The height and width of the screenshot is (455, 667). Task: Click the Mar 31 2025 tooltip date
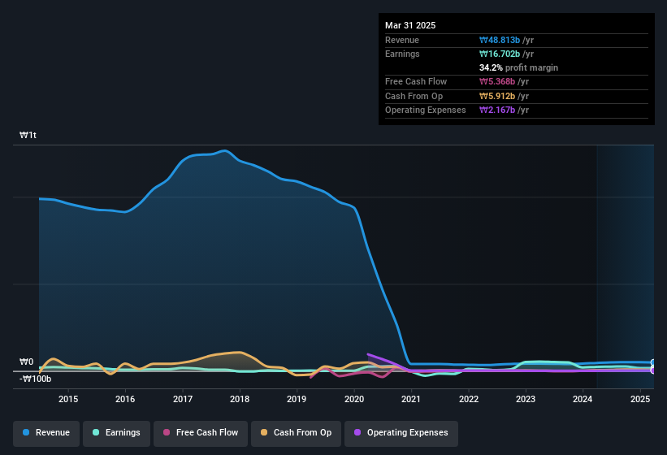point(410,25)
